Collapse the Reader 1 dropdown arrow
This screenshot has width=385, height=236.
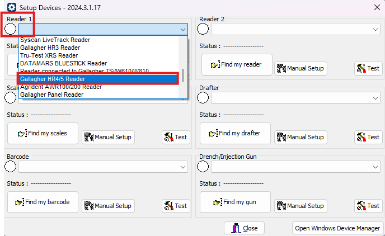[x=183, y=30]
